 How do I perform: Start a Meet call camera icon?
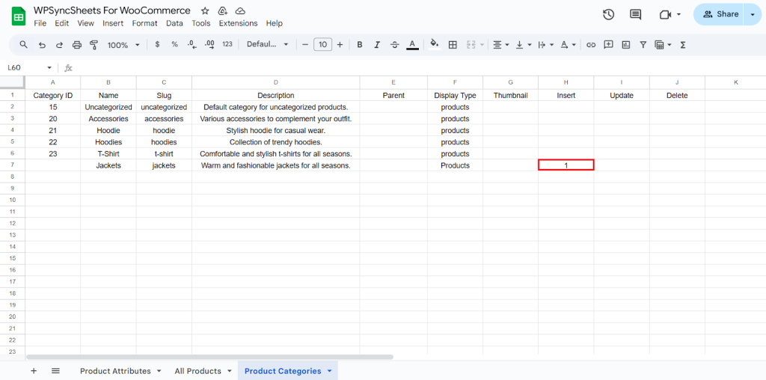coord(665,15)
